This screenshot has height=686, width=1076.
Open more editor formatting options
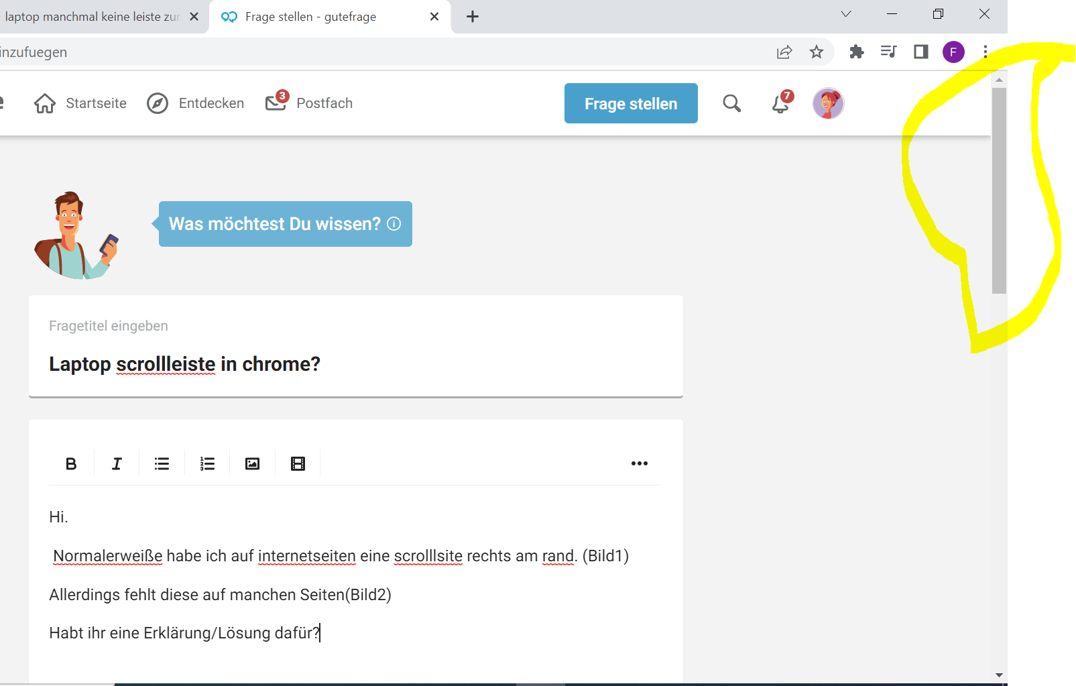click(640, 463)
